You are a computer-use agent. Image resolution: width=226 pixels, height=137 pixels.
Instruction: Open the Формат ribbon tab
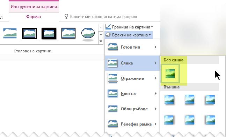pyautogui.click(x=34, y=17)
